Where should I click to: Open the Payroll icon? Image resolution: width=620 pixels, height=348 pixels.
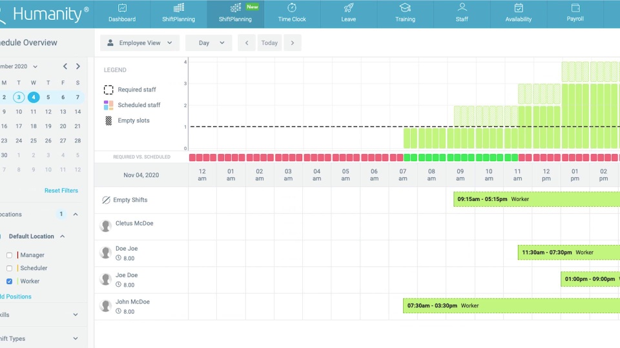[x=575, y=8]
